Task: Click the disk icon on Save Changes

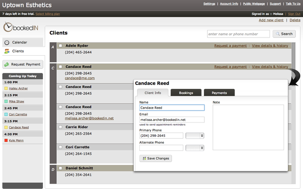Action: (144, 158)
